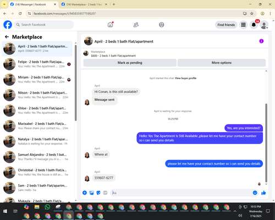Open More options for the listing
The image size is (275, 220).
[x=222, y=63]
